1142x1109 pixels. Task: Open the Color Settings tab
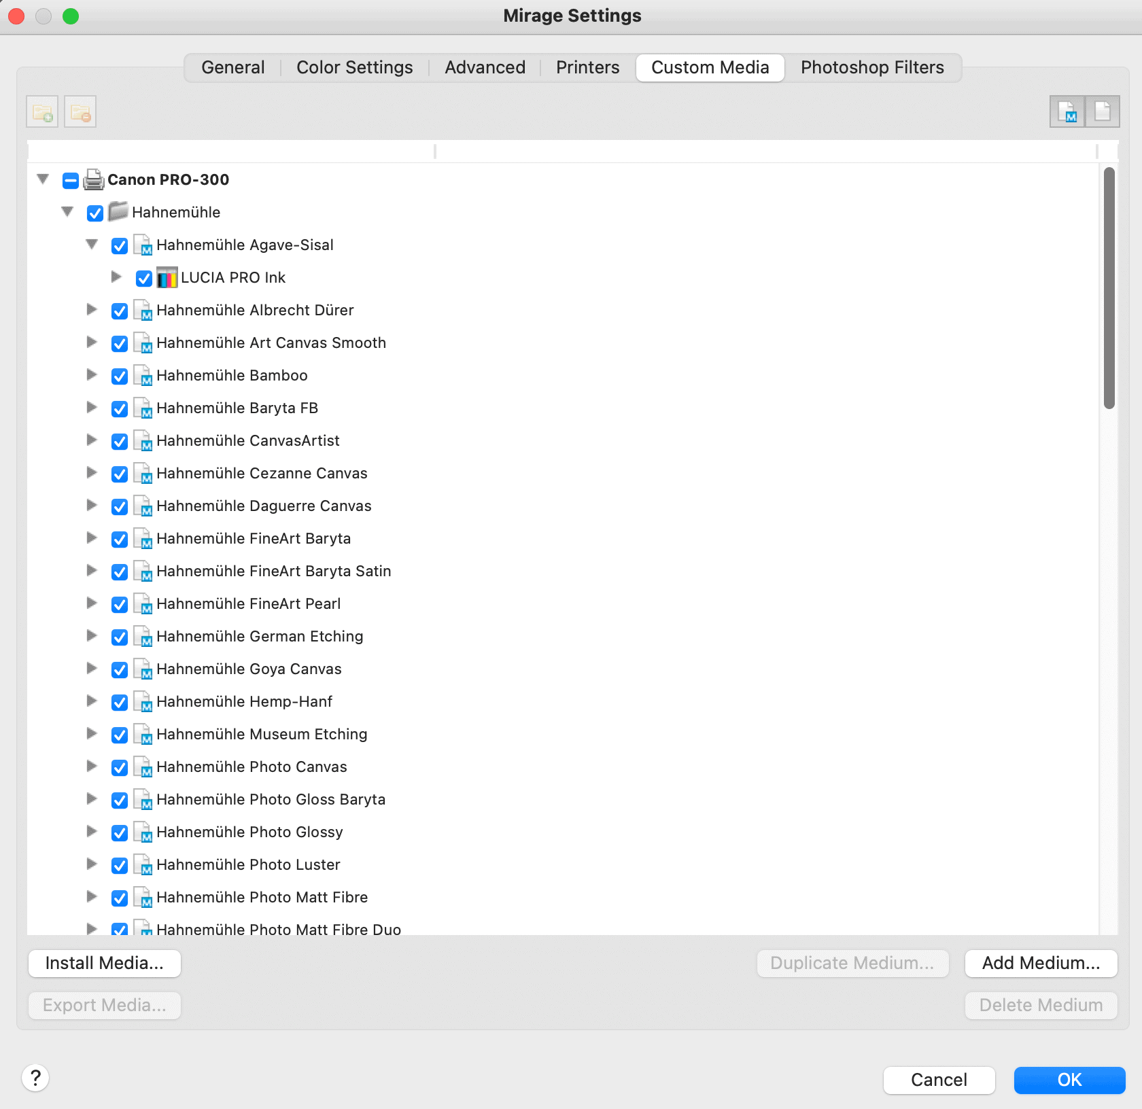pos(355,67)
